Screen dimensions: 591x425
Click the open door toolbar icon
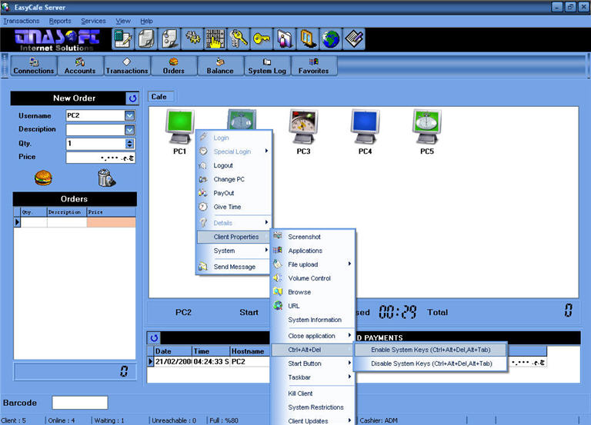[x=308, y=38]
